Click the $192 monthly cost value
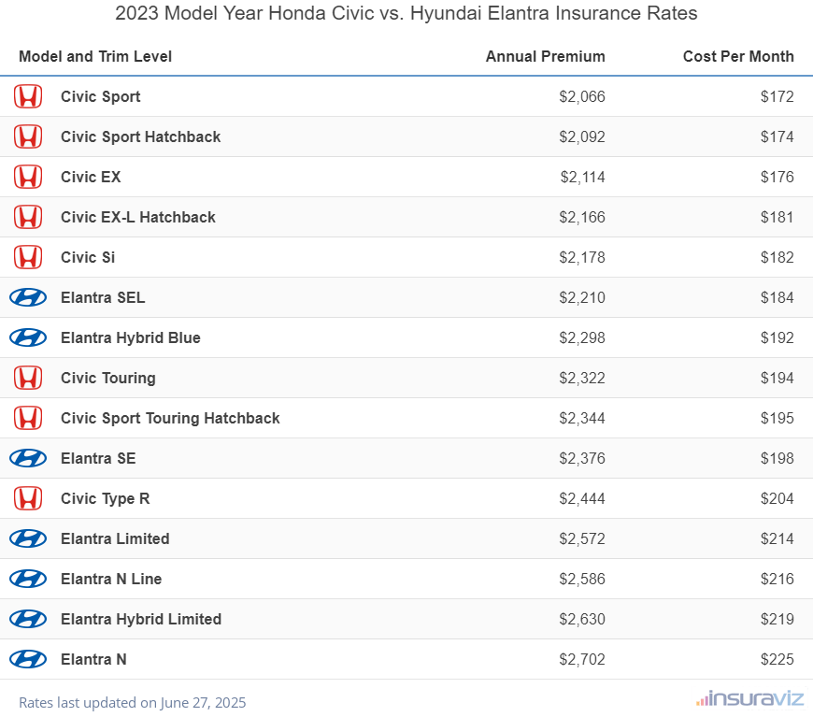Screen dimensions: 813x717 pos(777,338)
